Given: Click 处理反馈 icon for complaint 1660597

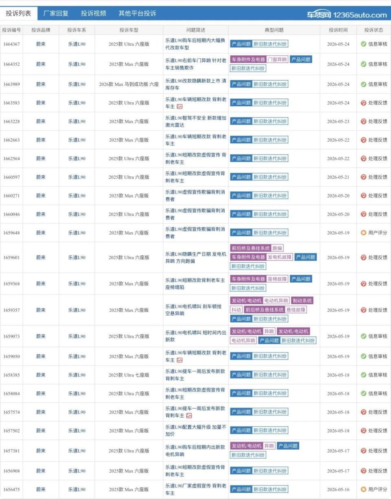Looking at the screenshot, I should tap(363, 177).
